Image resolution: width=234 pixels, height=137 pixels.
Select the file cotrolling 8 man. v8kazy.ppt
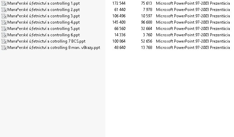pyautogui.click(x=54, y=48)
